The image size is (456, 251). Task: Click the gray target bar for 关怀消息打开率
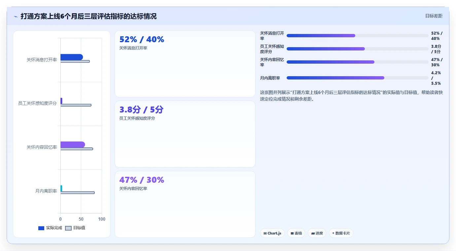click(x=75, y=61)
